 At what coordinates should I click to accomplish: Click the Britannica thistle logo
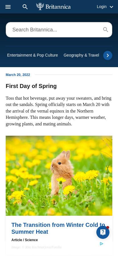(40, 7)
